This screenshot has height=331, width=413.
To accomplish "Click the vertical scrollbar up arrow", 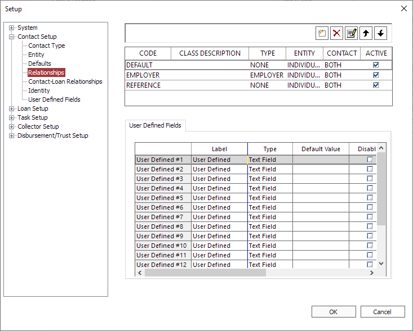I will [381, 148].
